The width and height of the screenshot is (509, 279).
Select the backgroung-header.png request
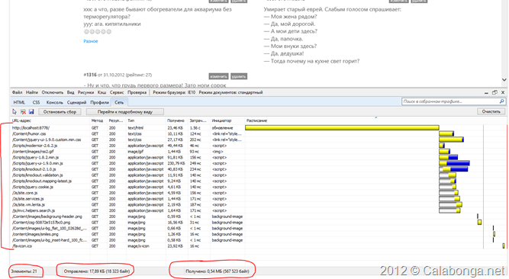pyautogui.click(x=47, y=216)
